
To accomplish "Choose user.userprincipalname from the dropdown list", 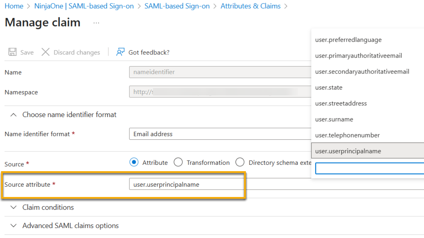I will [x=348, y=151].
